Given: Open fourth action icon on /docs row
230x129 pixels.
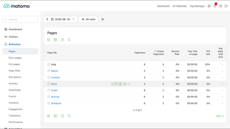Looking at the screenshot, I should point(124,84).
